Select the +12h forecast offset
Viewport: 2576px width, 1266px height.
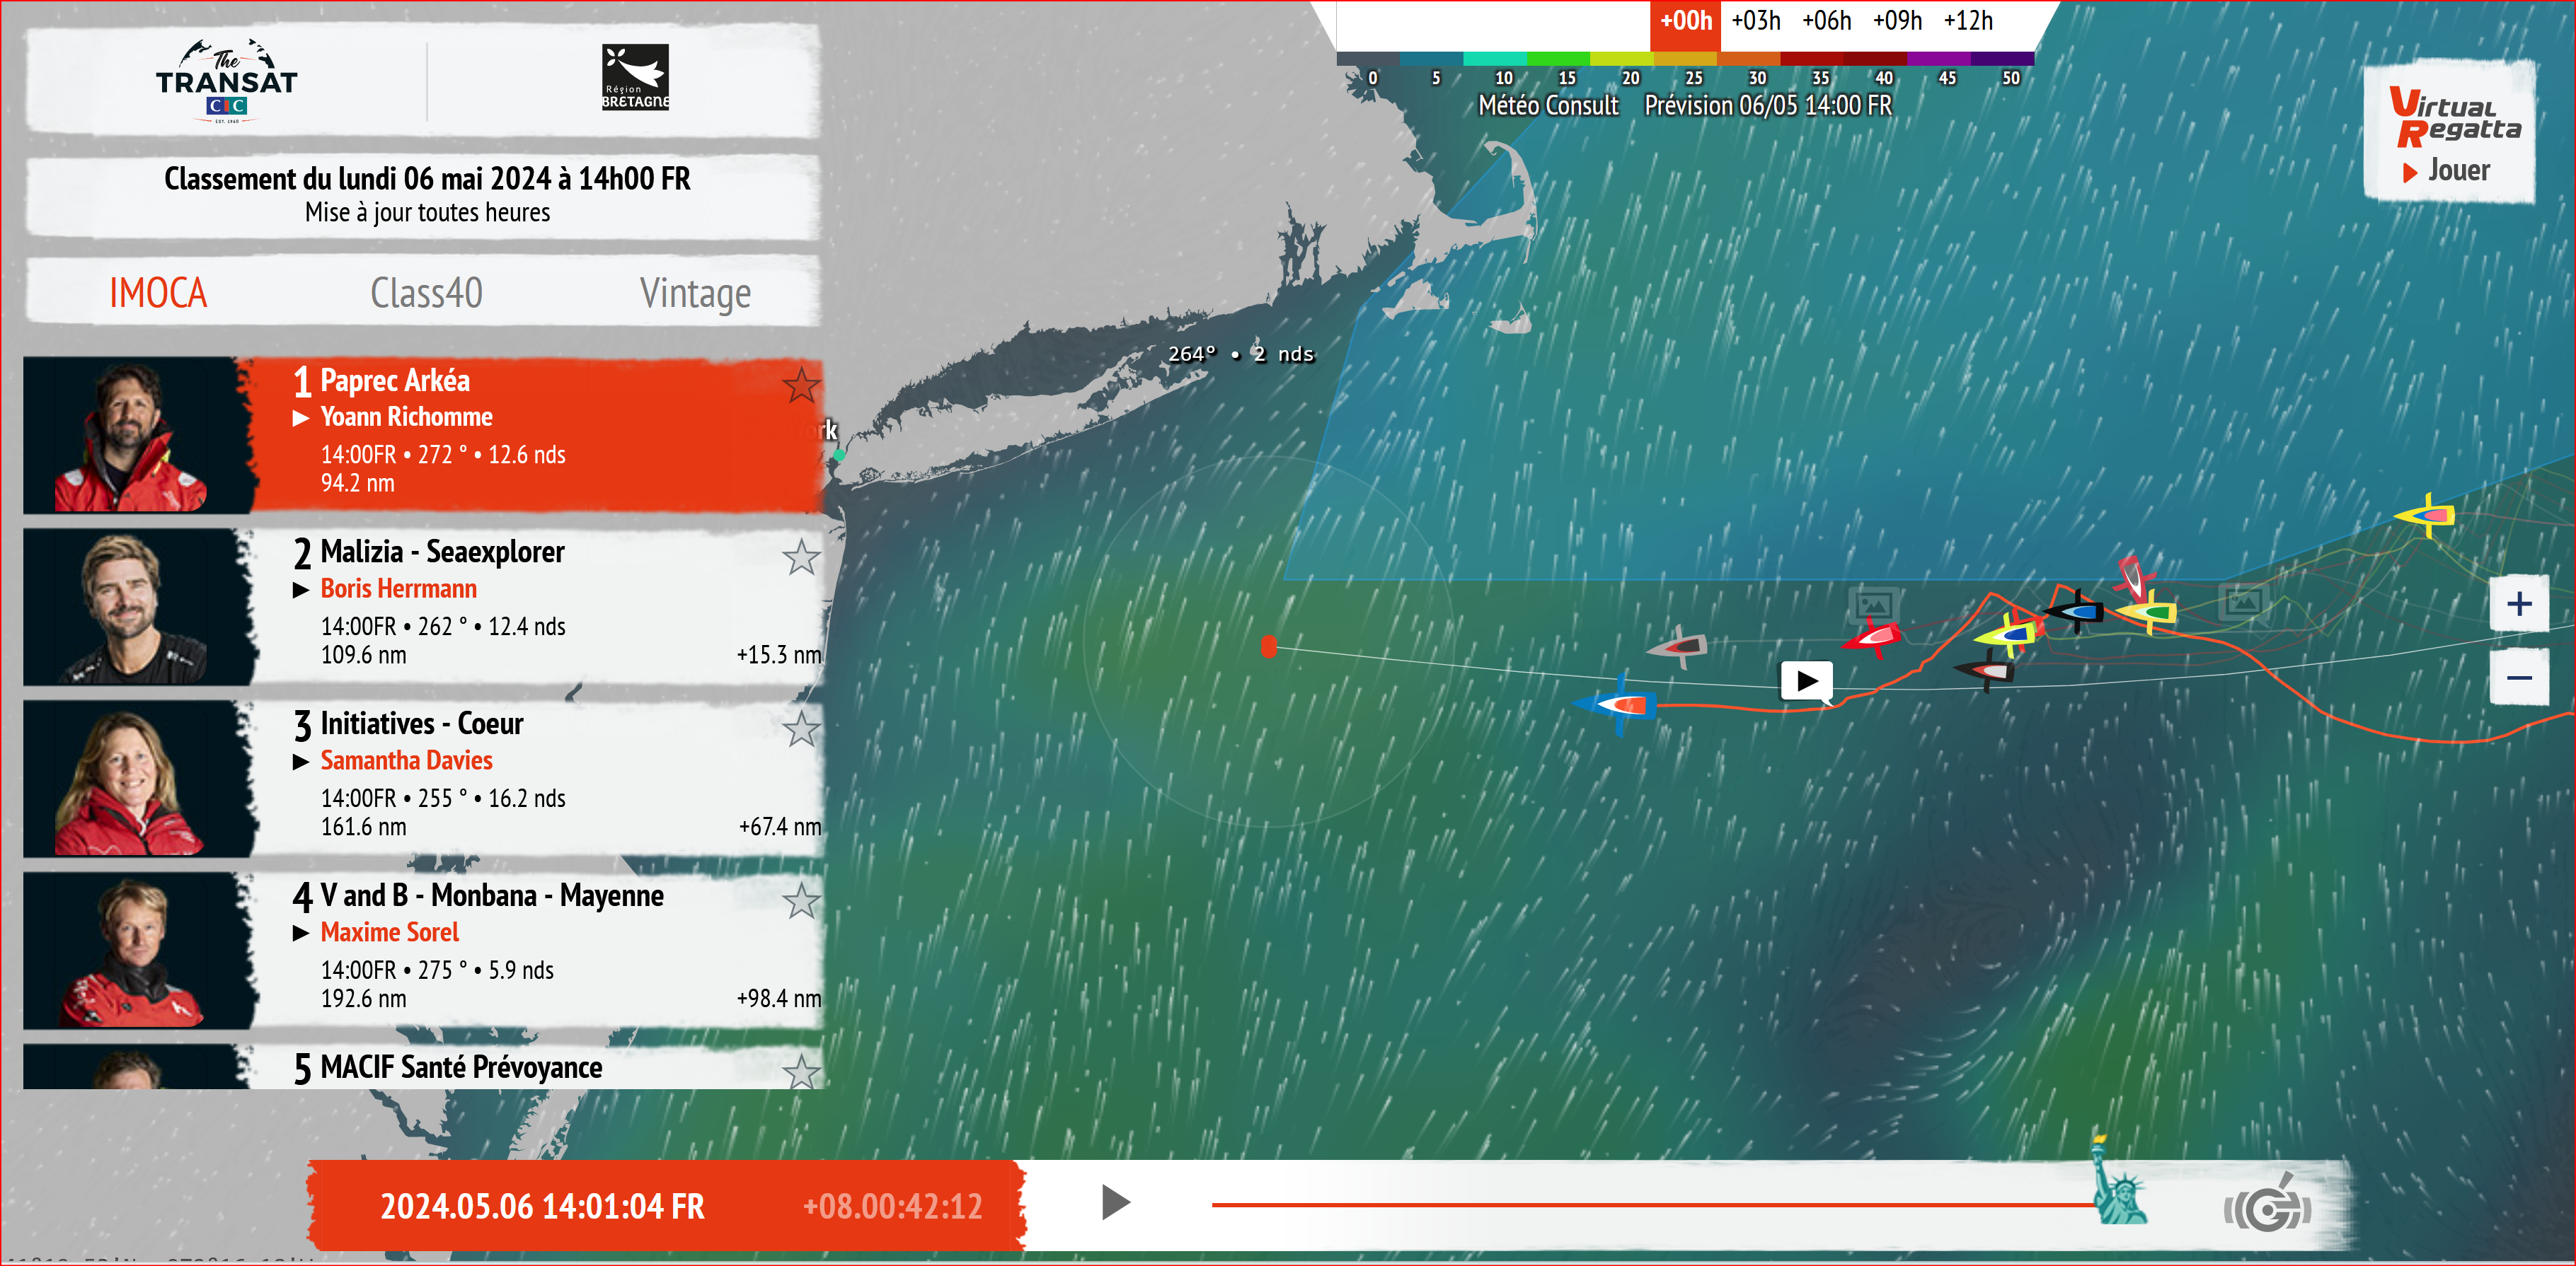coord(1968,21)
